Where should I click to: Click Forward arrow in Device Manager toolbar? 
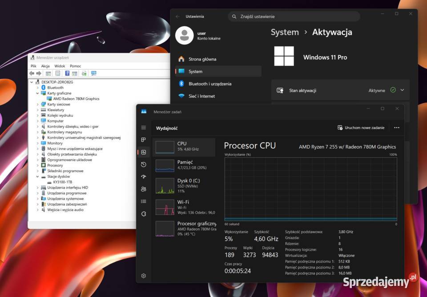(39, 73)
